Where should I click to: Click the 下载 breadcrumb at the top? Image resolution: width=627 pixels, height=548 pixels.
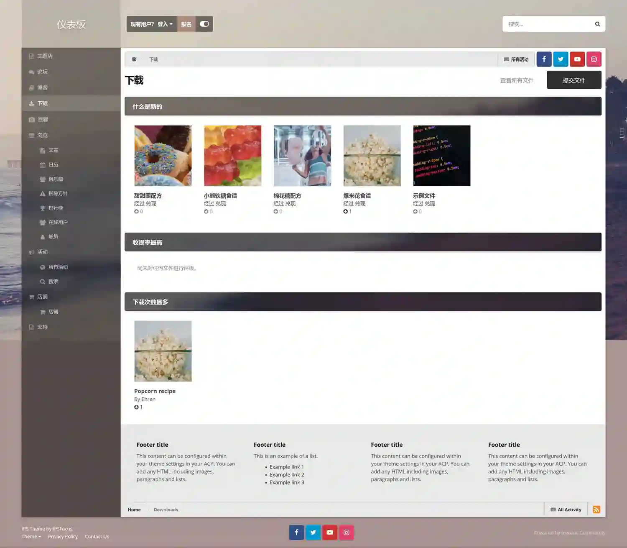tap(153, 59)
